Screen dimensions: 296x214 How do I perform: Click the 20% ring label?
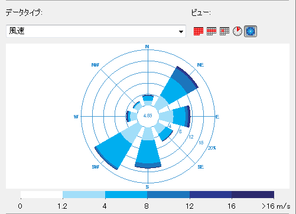coord(212,148)
